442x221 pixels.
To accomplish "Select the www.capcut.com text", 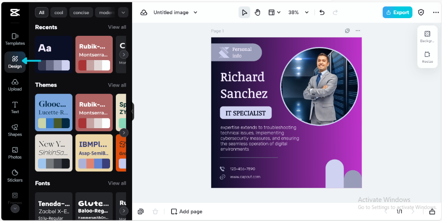I will pos(245,177).
